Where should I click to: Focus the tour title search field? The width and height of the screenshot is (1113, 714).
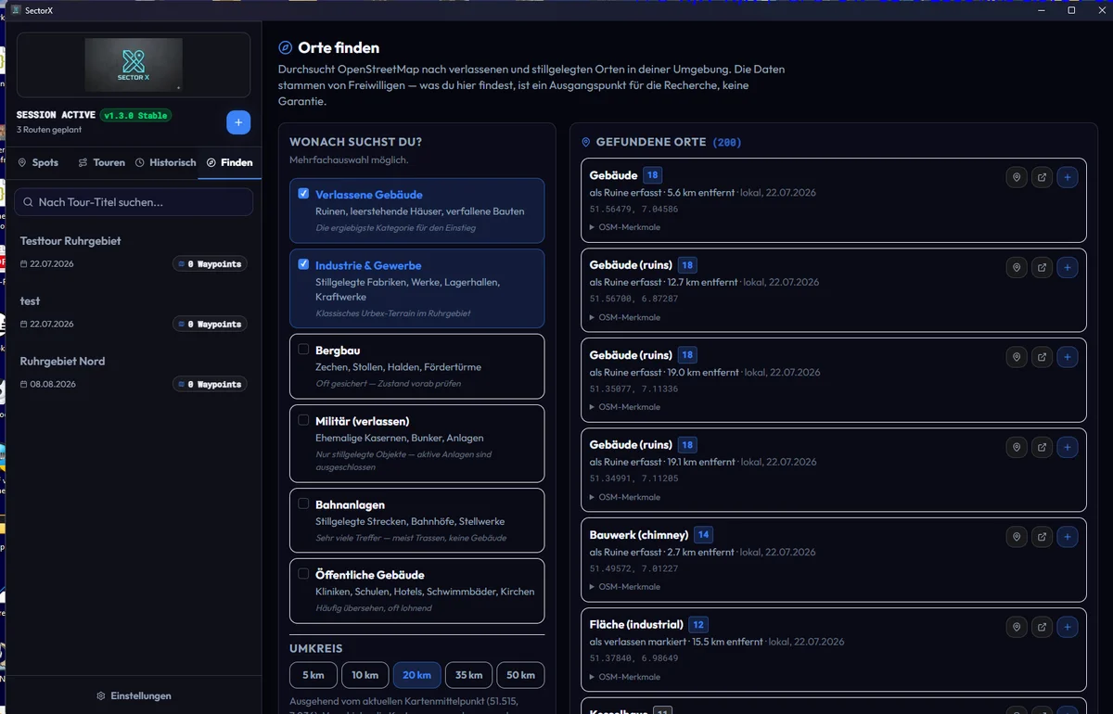click(134, 202)
